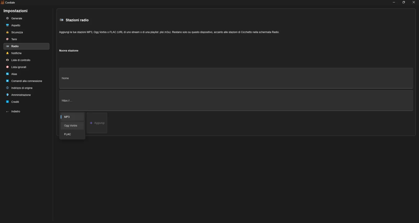Choose MP3 in the format dropdown
Viewport: 419px width, 223px height.
[x=72, y=117]
